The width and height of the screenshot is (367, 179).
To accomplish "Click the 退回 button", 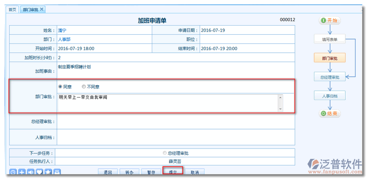I will click(x=108, y=172).
